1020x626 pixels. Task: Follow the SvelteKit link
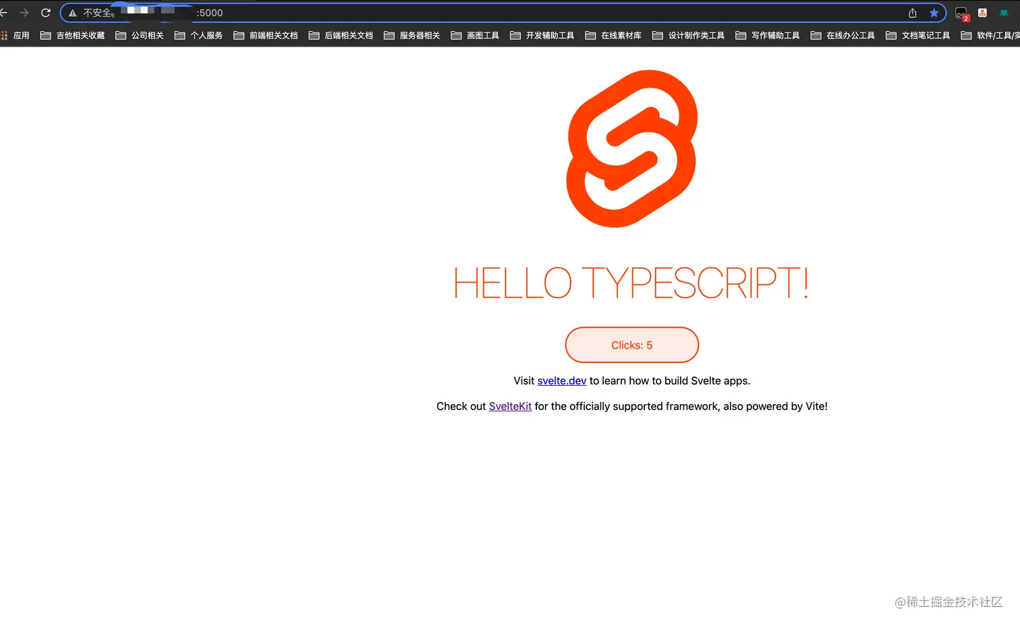click(x=510, y=406)
